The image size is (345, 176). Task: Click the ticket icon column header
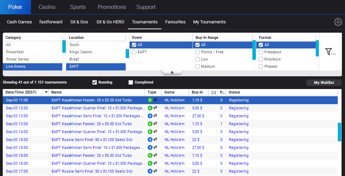213,92
